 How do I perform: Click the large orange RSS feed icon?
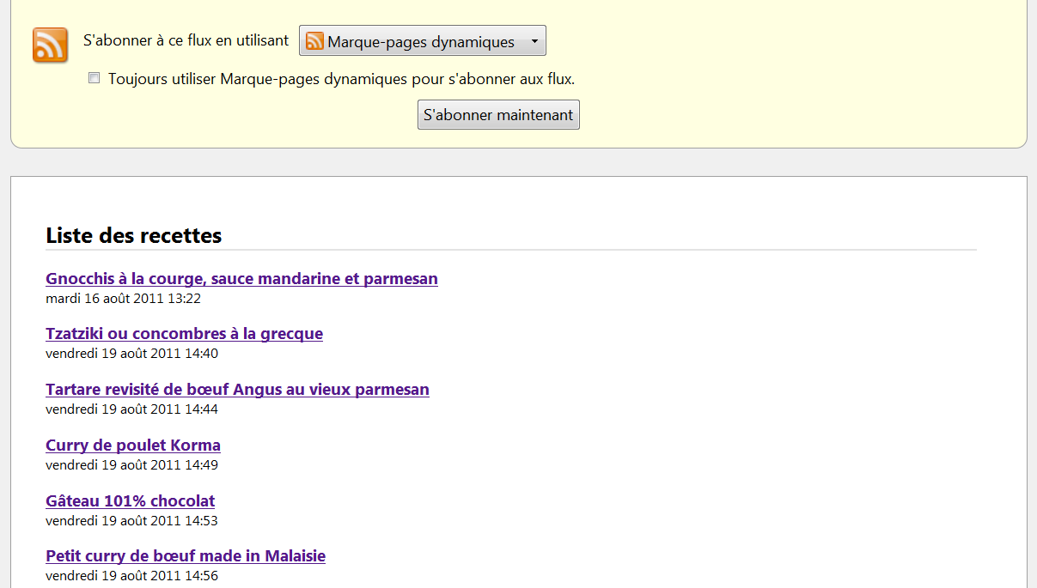click(x=50, y=45)
